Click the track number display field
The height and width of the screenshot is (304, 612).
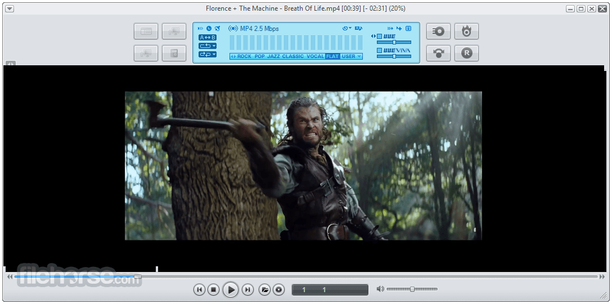330,290
